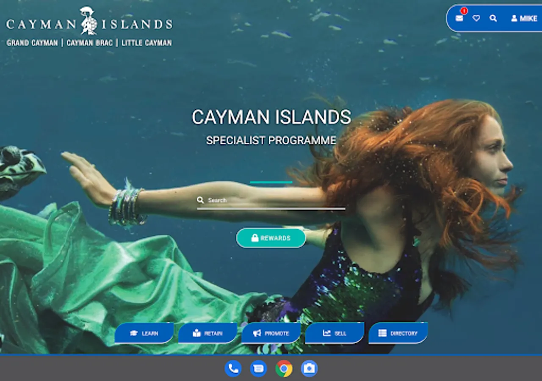Click the magnifier icon in top bar
The width and height of the screenshot is (542, 381).
(493, 18)
